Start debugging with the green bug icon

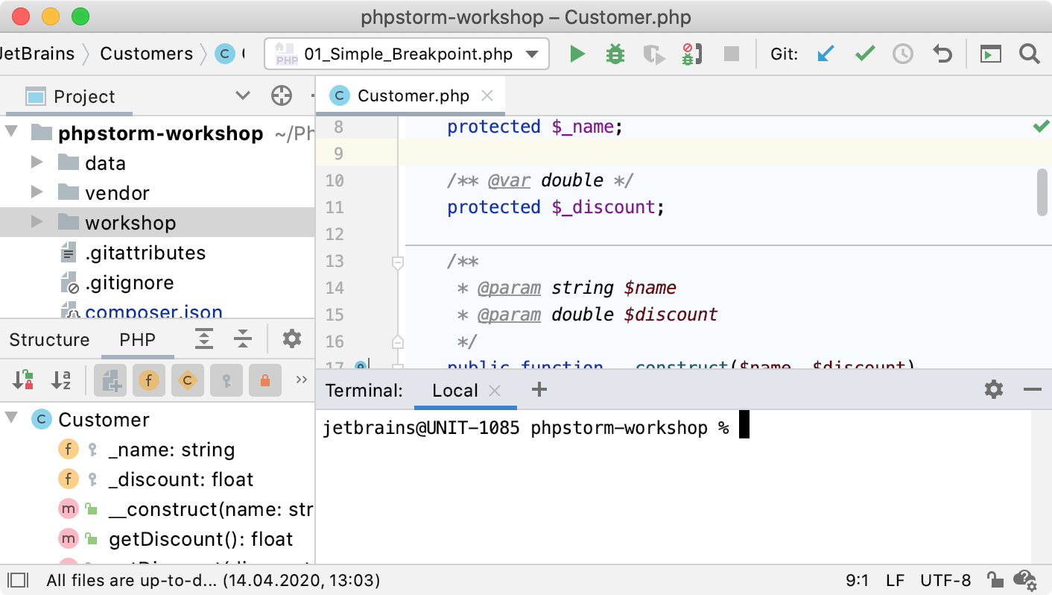(615, 54)
